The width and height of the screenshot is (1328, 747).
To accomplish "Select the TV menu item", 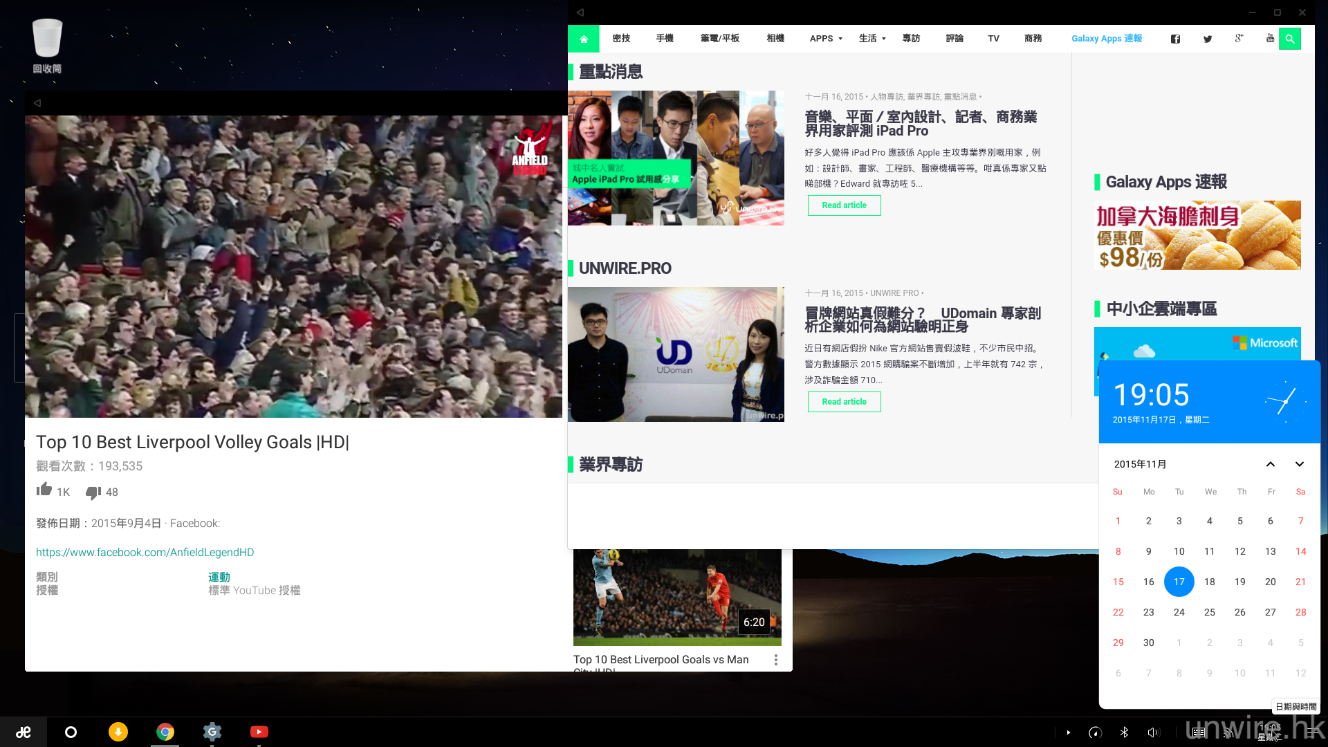I will (x=993, y=39).
